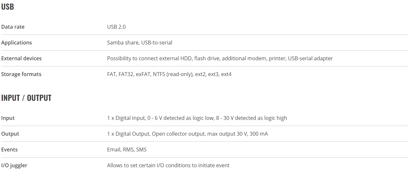Select the I/O juggler label

[14, 165]
